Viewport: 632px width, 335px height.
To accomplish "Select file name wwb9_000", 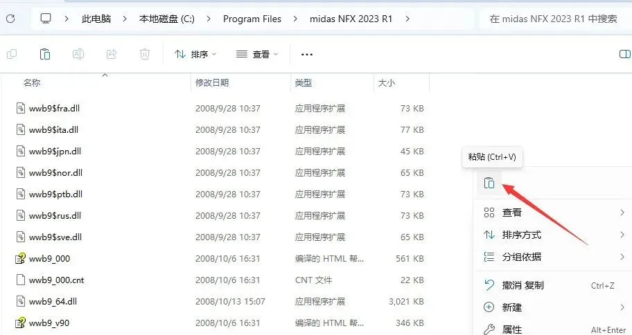I will click(49, 258).
